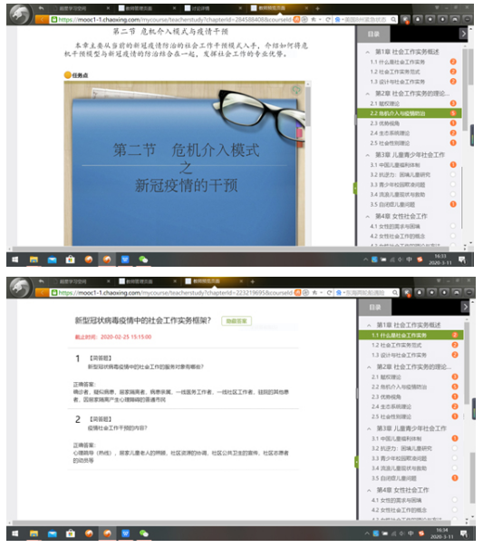Click the orange back arrow in the quiz page browser

[x=42, y=292]
